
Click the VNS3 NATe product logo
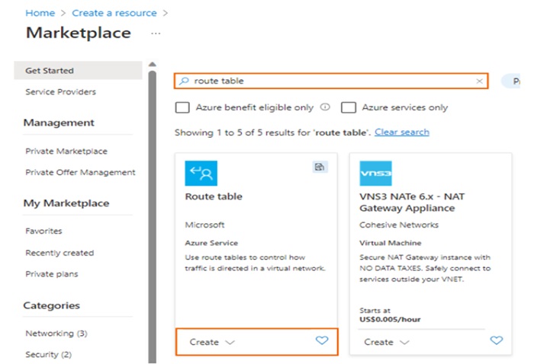point(375,173)
